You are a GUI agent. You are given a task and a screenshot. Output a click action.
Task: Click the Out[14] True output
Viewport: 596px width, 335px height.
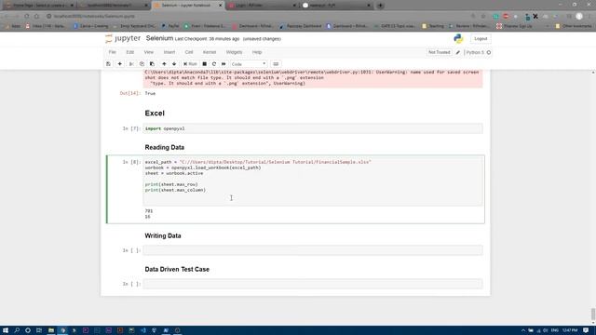click(150, 93)
